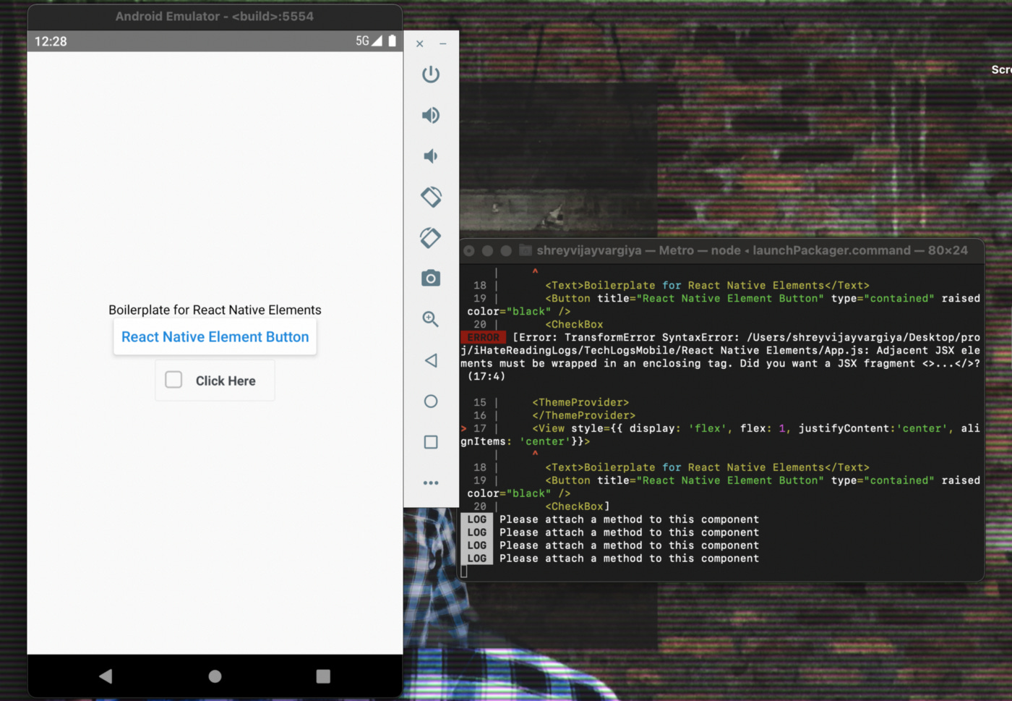Click the emulator sidebar home circle
This screenshot has height=701, width=1012.
(x=431, y=402)
